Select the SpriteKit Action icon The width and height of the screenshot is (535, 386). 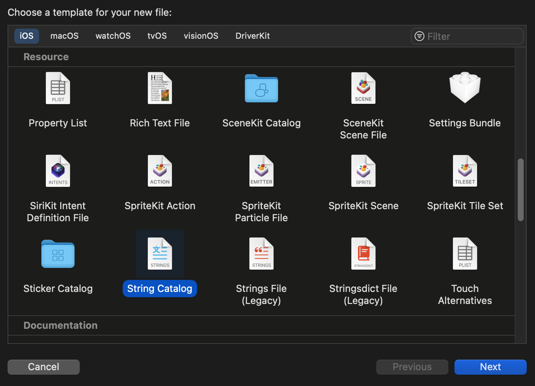click(160, 171)
